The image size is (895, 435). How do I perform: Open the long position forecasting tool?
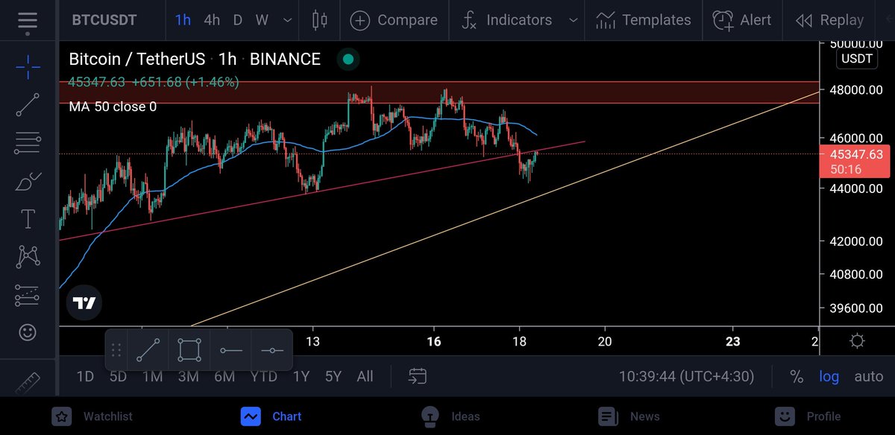[28, 296]
